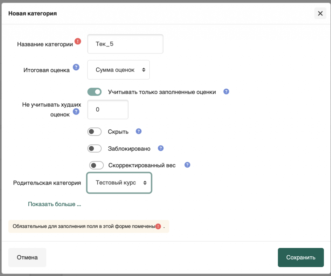The height and width of the screenshot is (276, 331).
Task: Open help icon beside Заблокировано
Action: coord(161,148)
